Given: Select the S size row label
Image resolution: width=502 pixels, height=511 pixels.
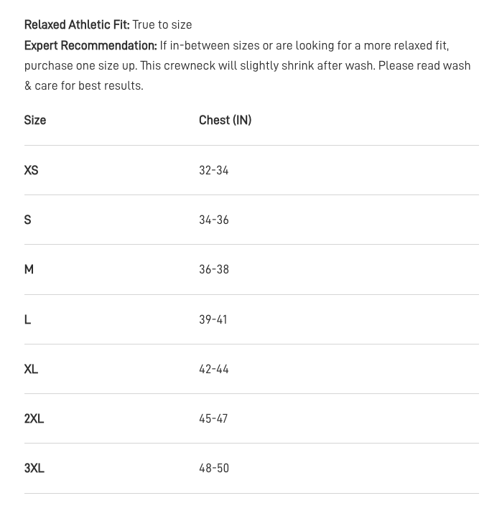Looking at the screenshot, I should click(28, 220).
